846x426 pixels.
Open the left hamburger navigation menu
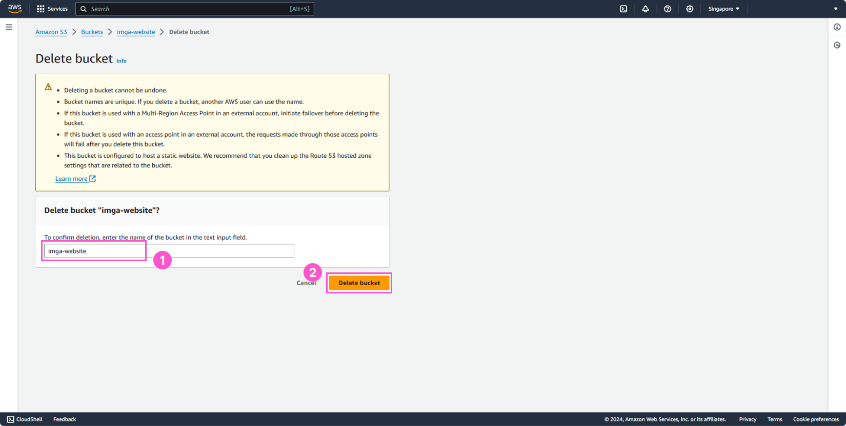pyautogui.click(x=9, y=27)
